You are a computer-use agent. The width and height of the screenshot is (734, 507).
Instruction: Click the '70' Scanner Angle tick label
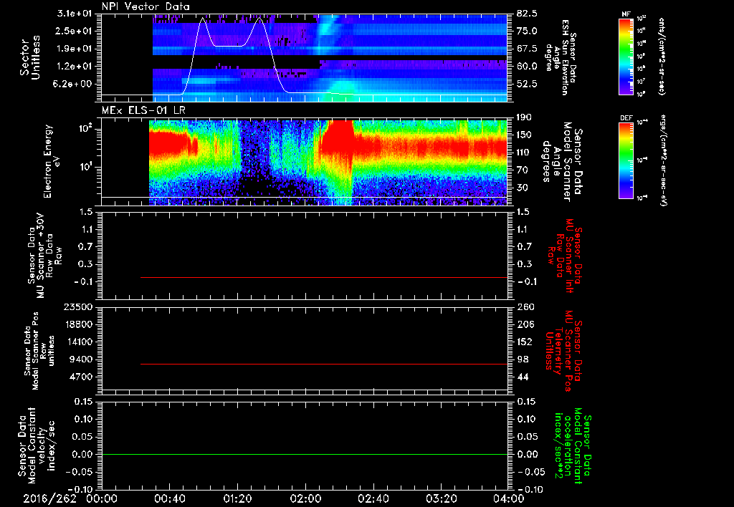click(523, 170)
